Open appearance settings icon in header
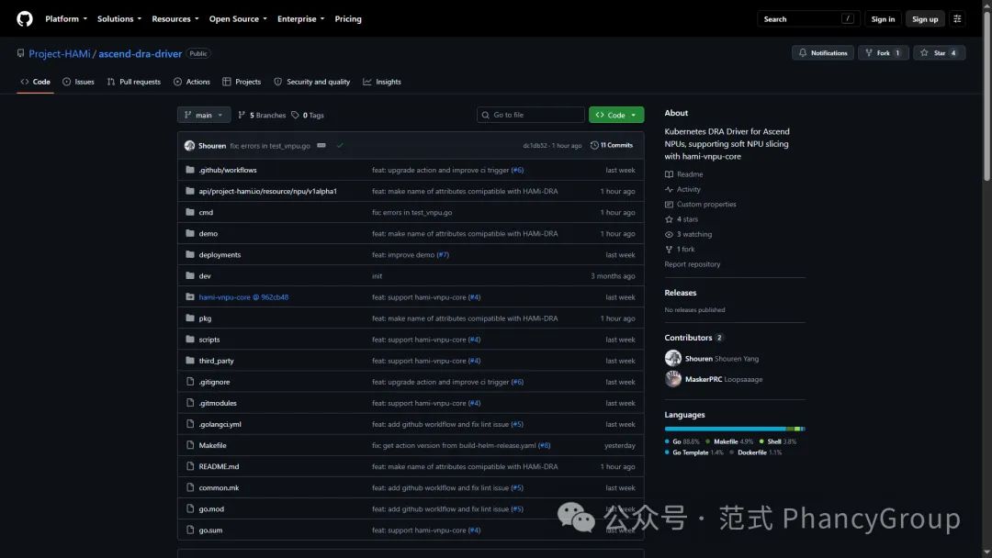The height and width of the screenshot is (558, 992). (957, 19)
